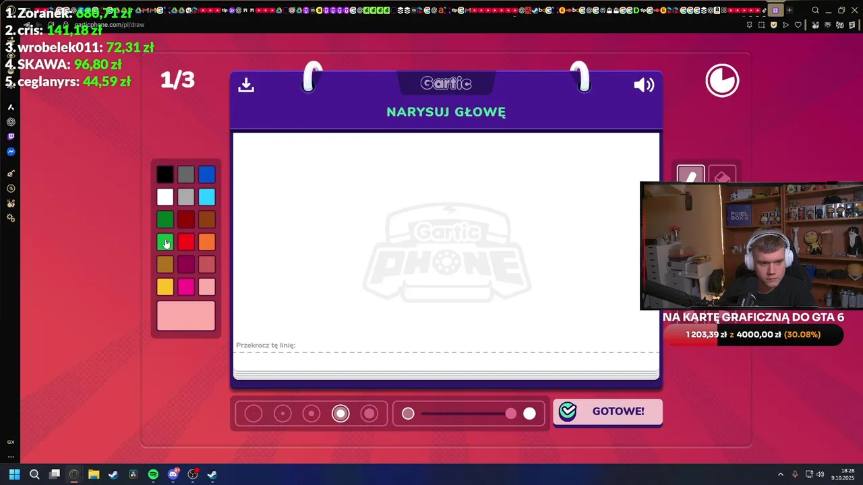The height and width of the screenshot is (485, 863).
Task: Pick the dark gray color swatch
Action: coord(186,174)
